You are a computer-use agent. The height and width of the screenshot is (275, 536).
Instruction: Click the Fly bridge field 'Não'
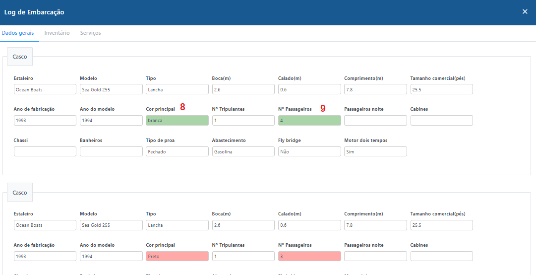[x=309, y=152]
